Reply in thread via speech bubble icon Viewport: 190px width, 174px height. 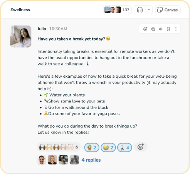(153, 29)
